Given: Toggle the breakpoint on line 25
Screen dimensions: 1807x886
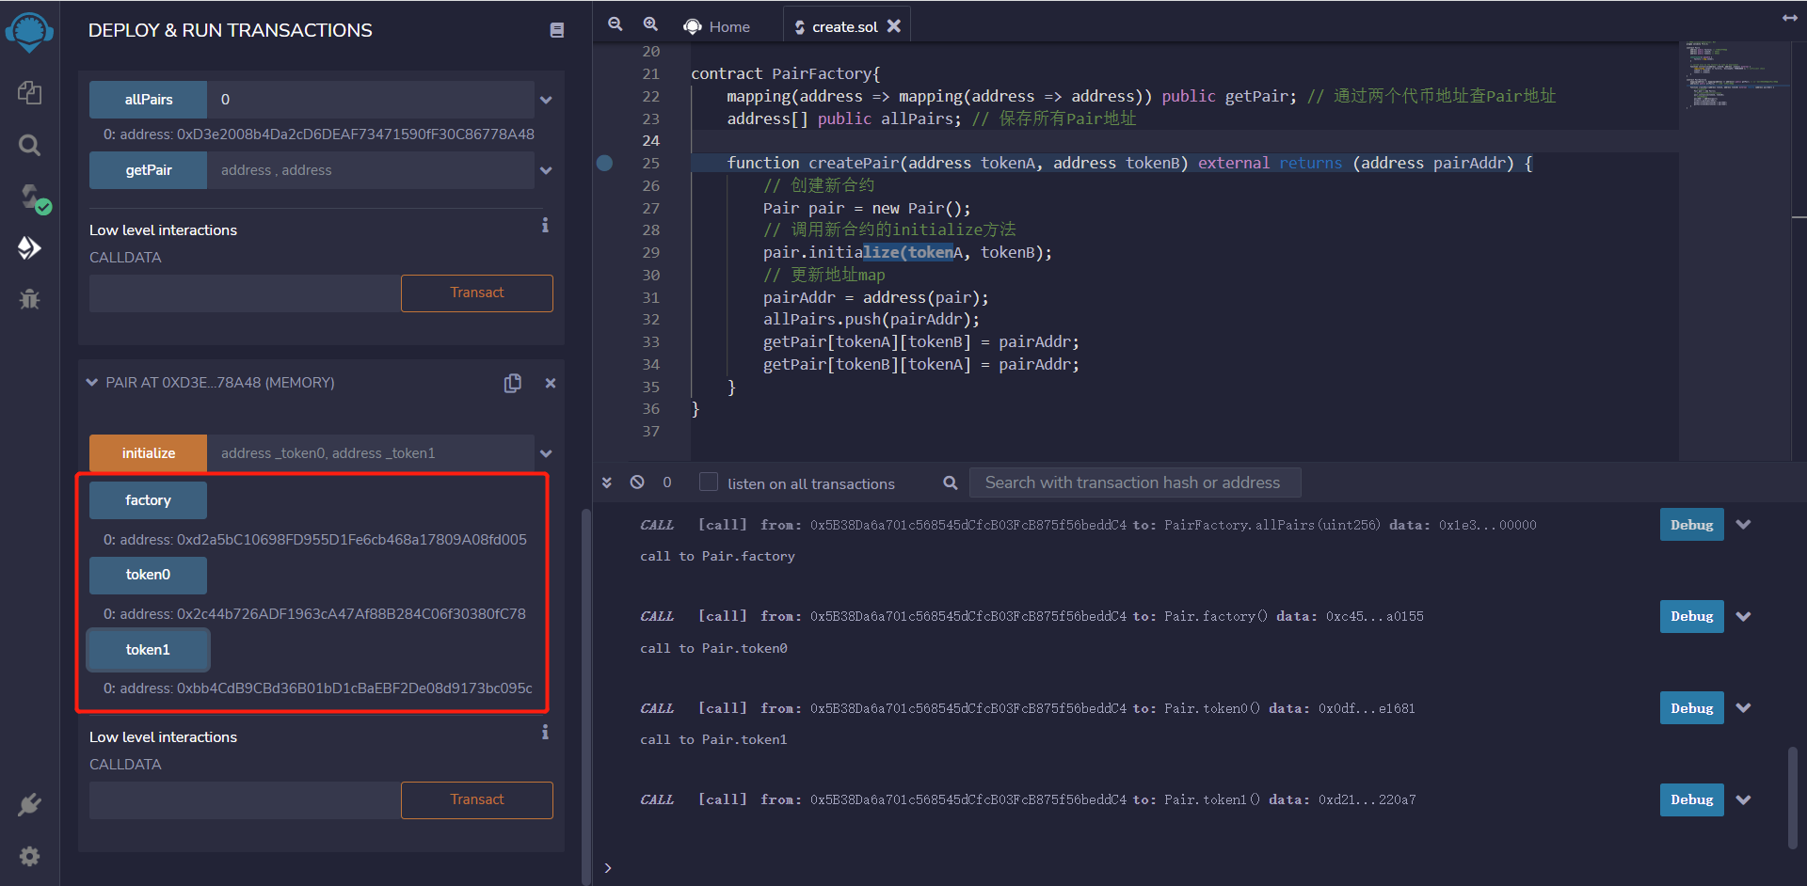Looking at the screenshot, I should point(605,163).
